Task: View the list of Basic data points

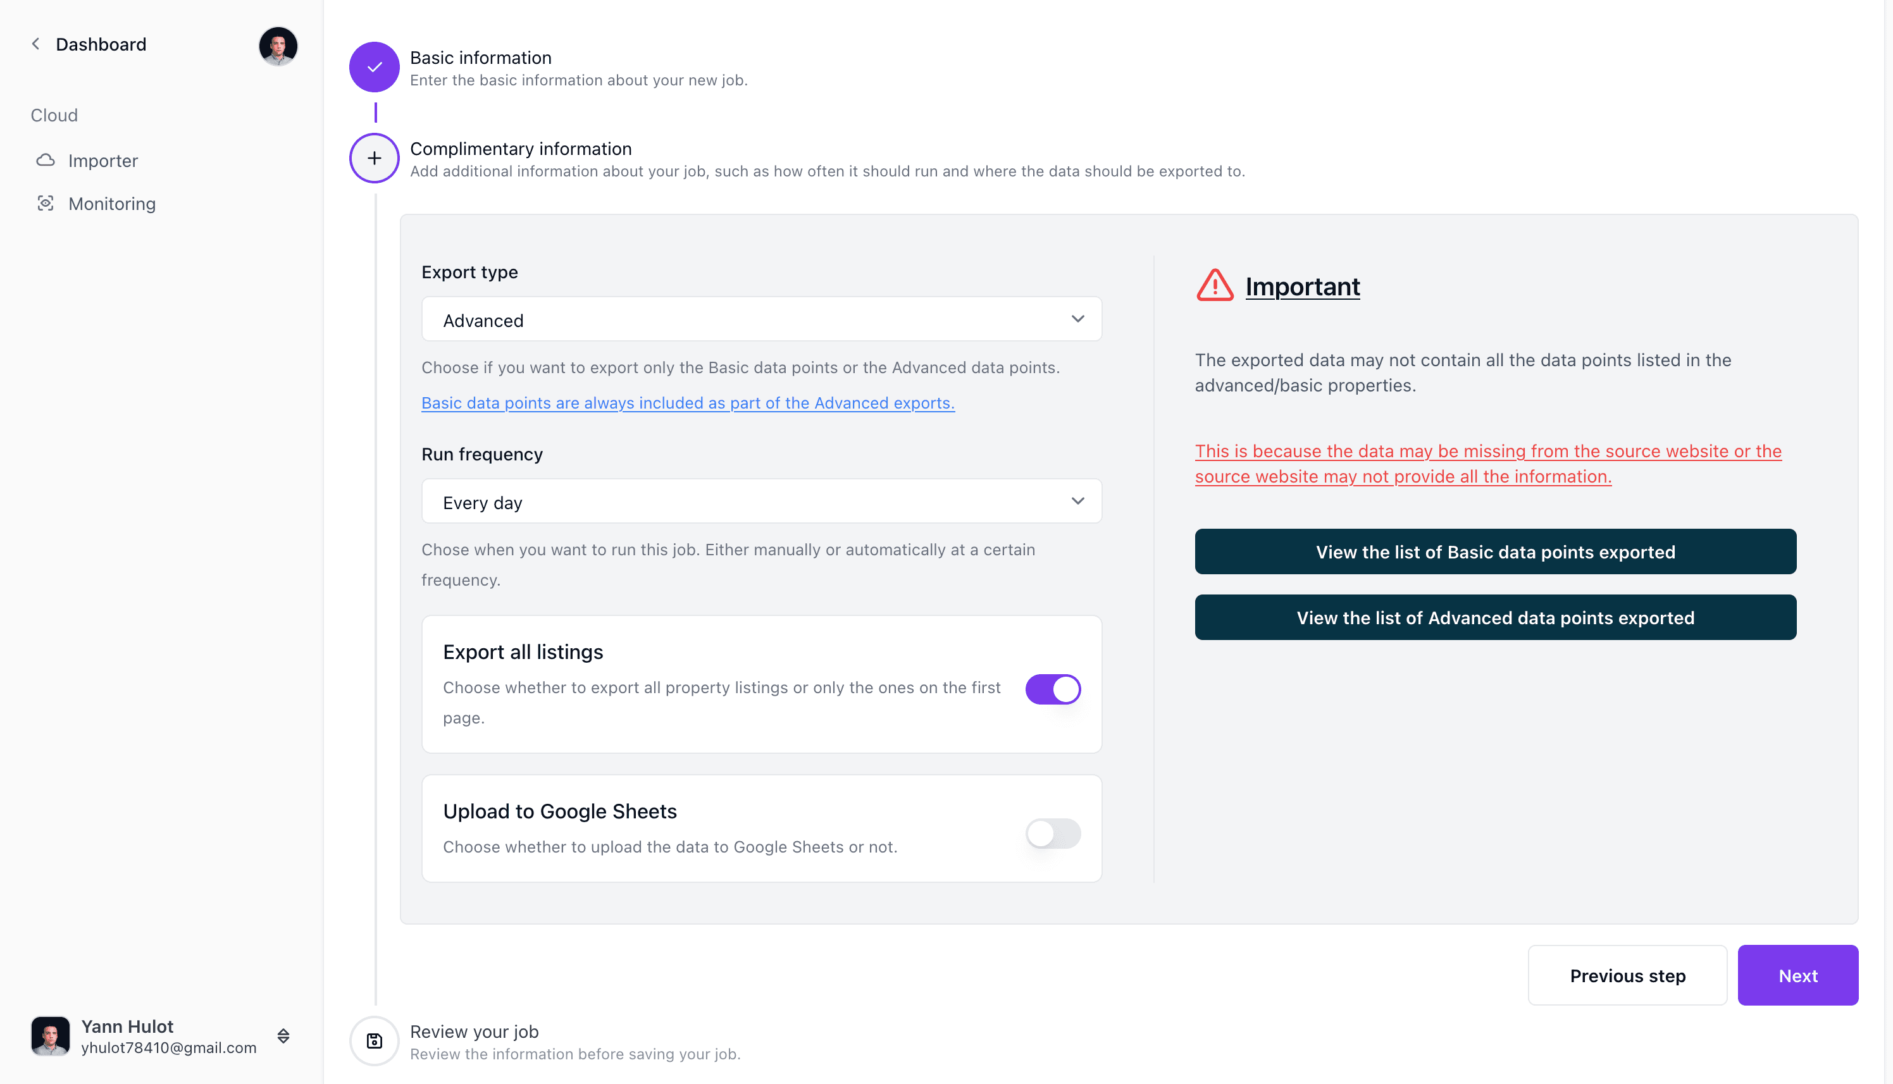Action: 1495,551
